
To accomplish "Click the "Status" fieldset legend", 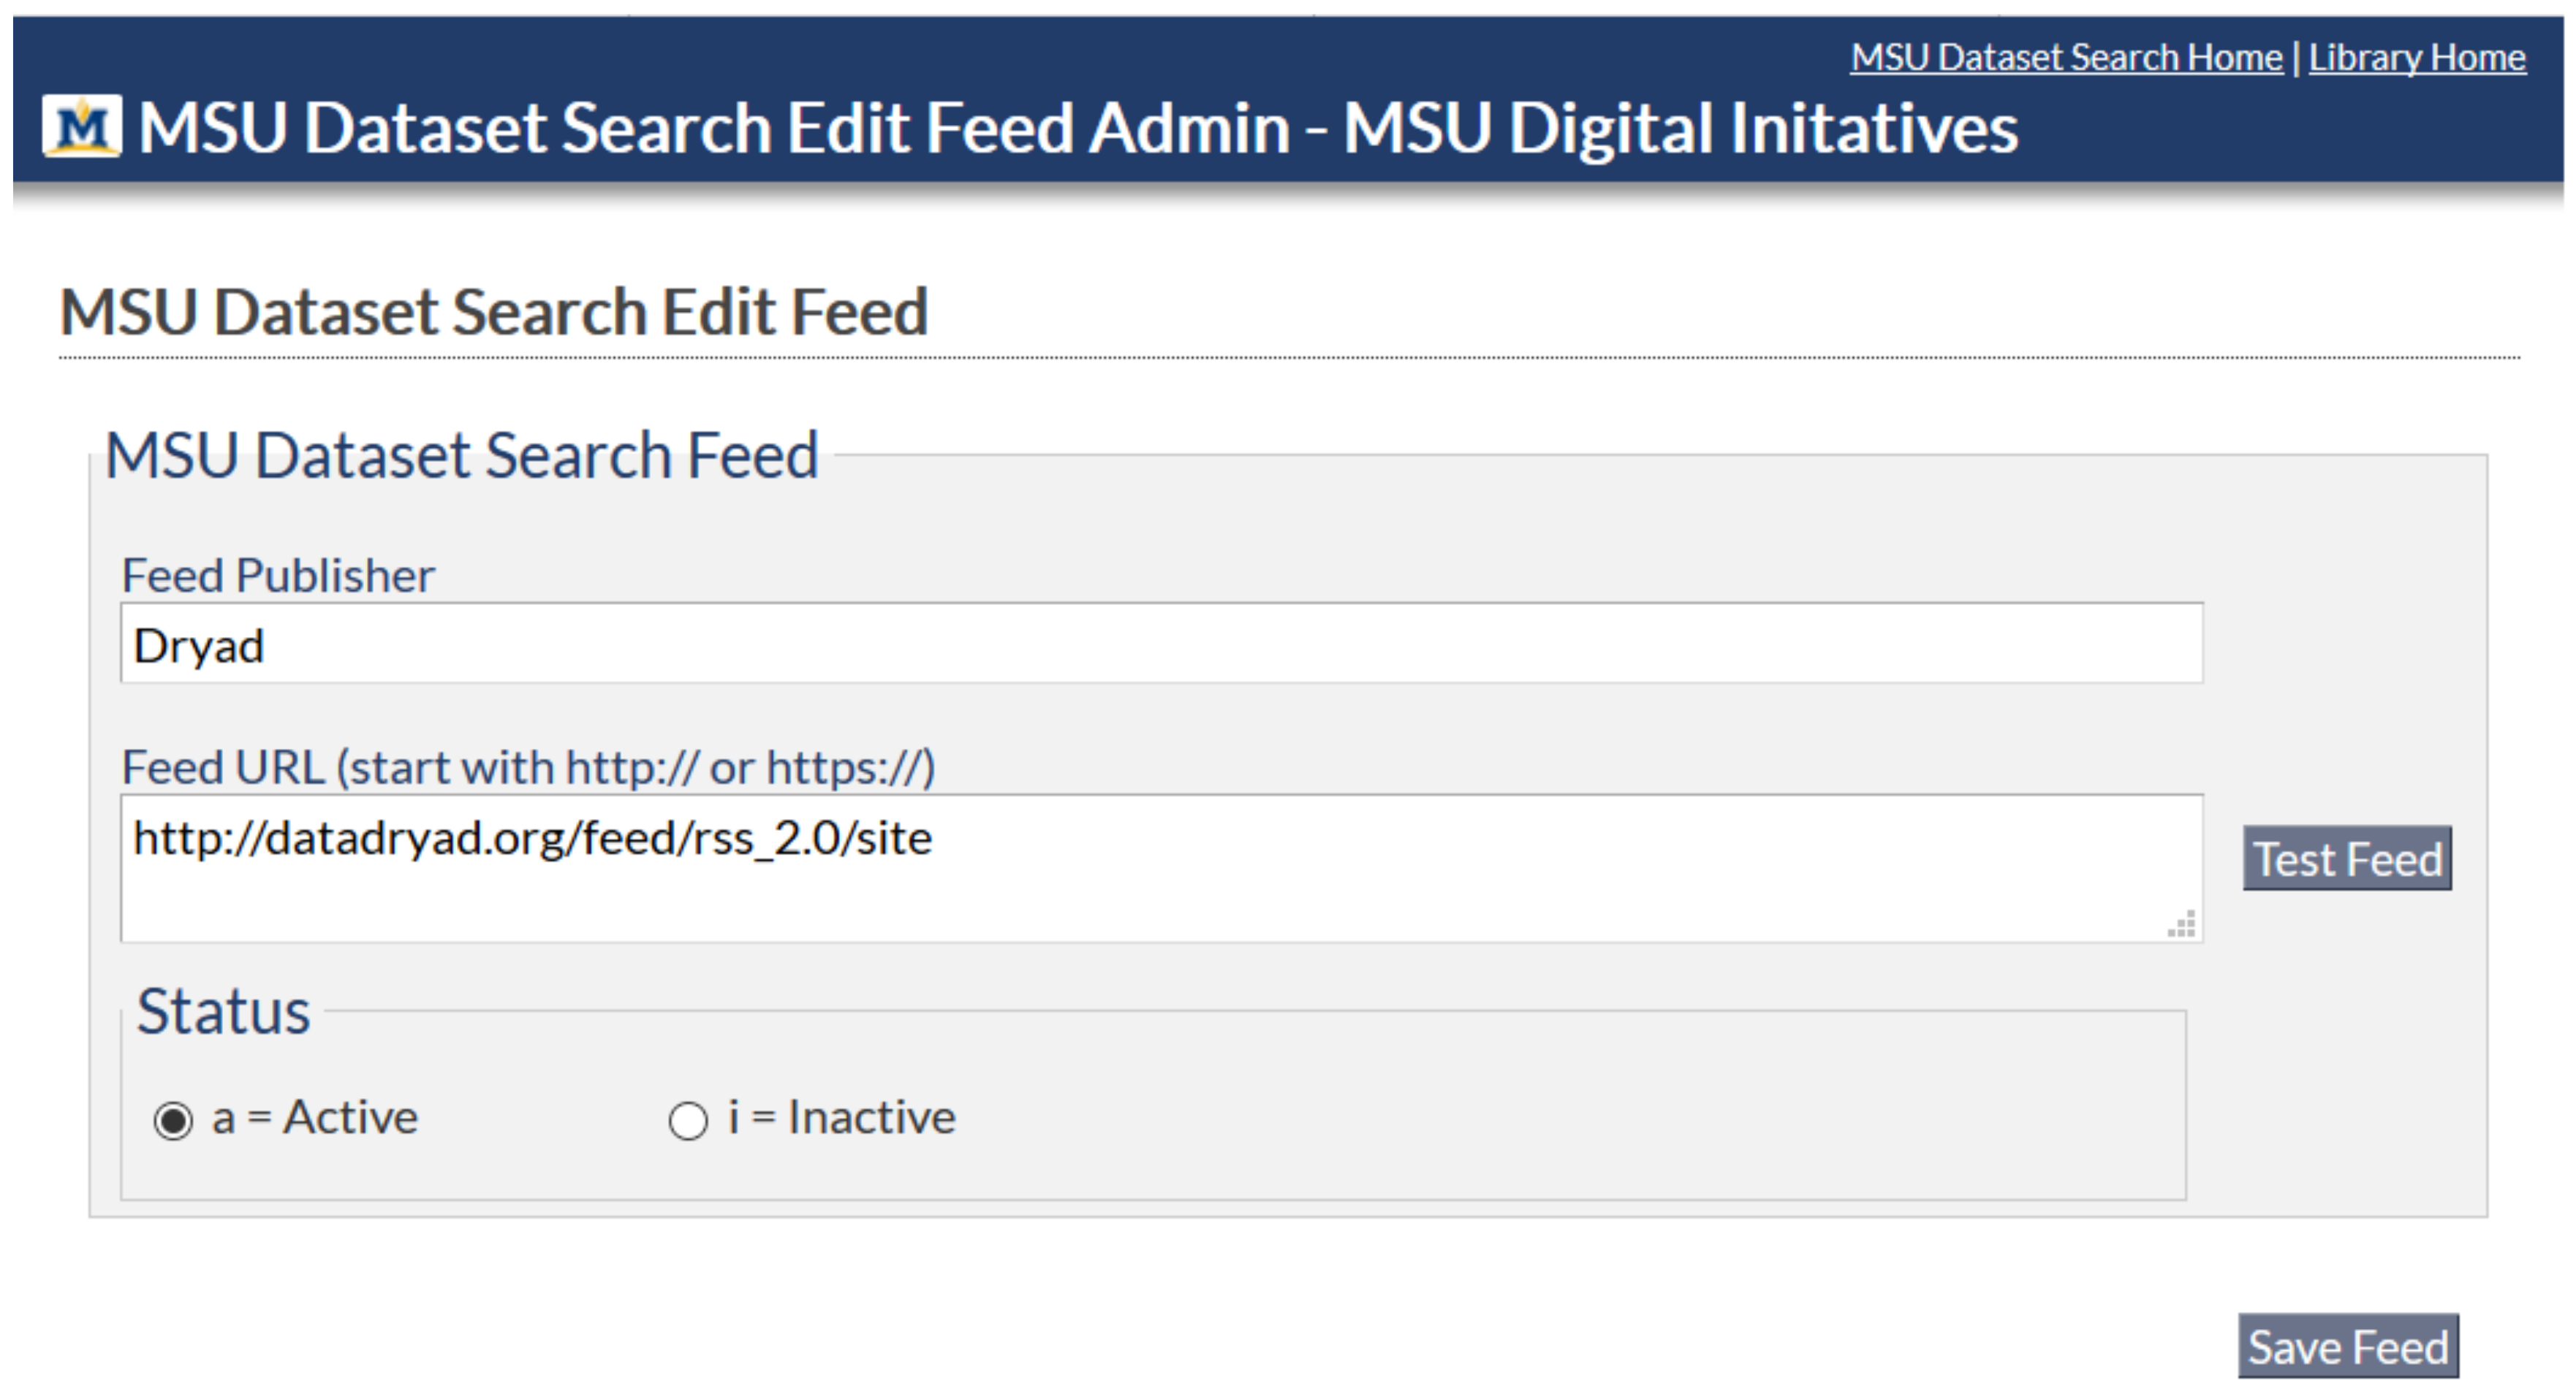I will pyautogui.click(x=223, y=1011).
